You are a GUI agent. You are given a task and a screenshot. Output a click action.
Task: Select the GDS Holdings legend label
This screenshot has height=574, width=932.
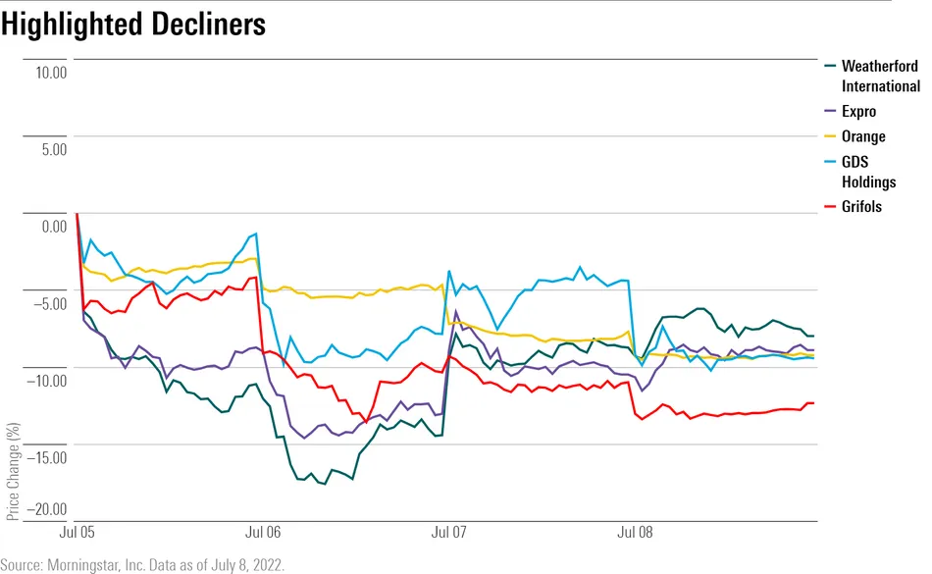(x=868, y=172)
